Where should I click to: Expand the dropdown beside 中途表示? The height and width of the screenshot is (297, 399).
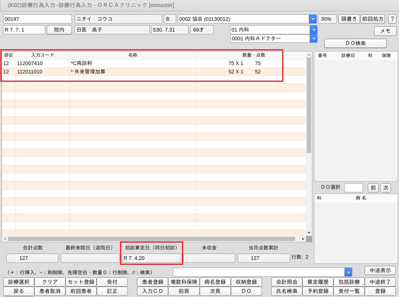tap(348, 272)
